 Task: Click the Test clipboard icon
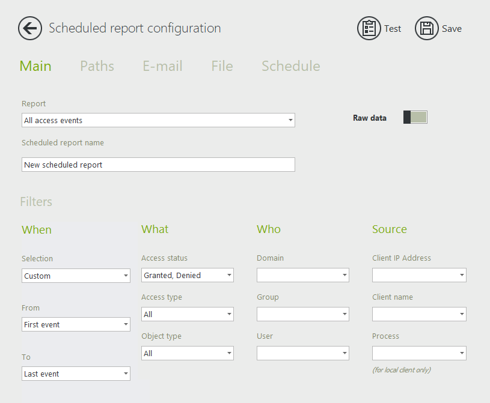369,28
